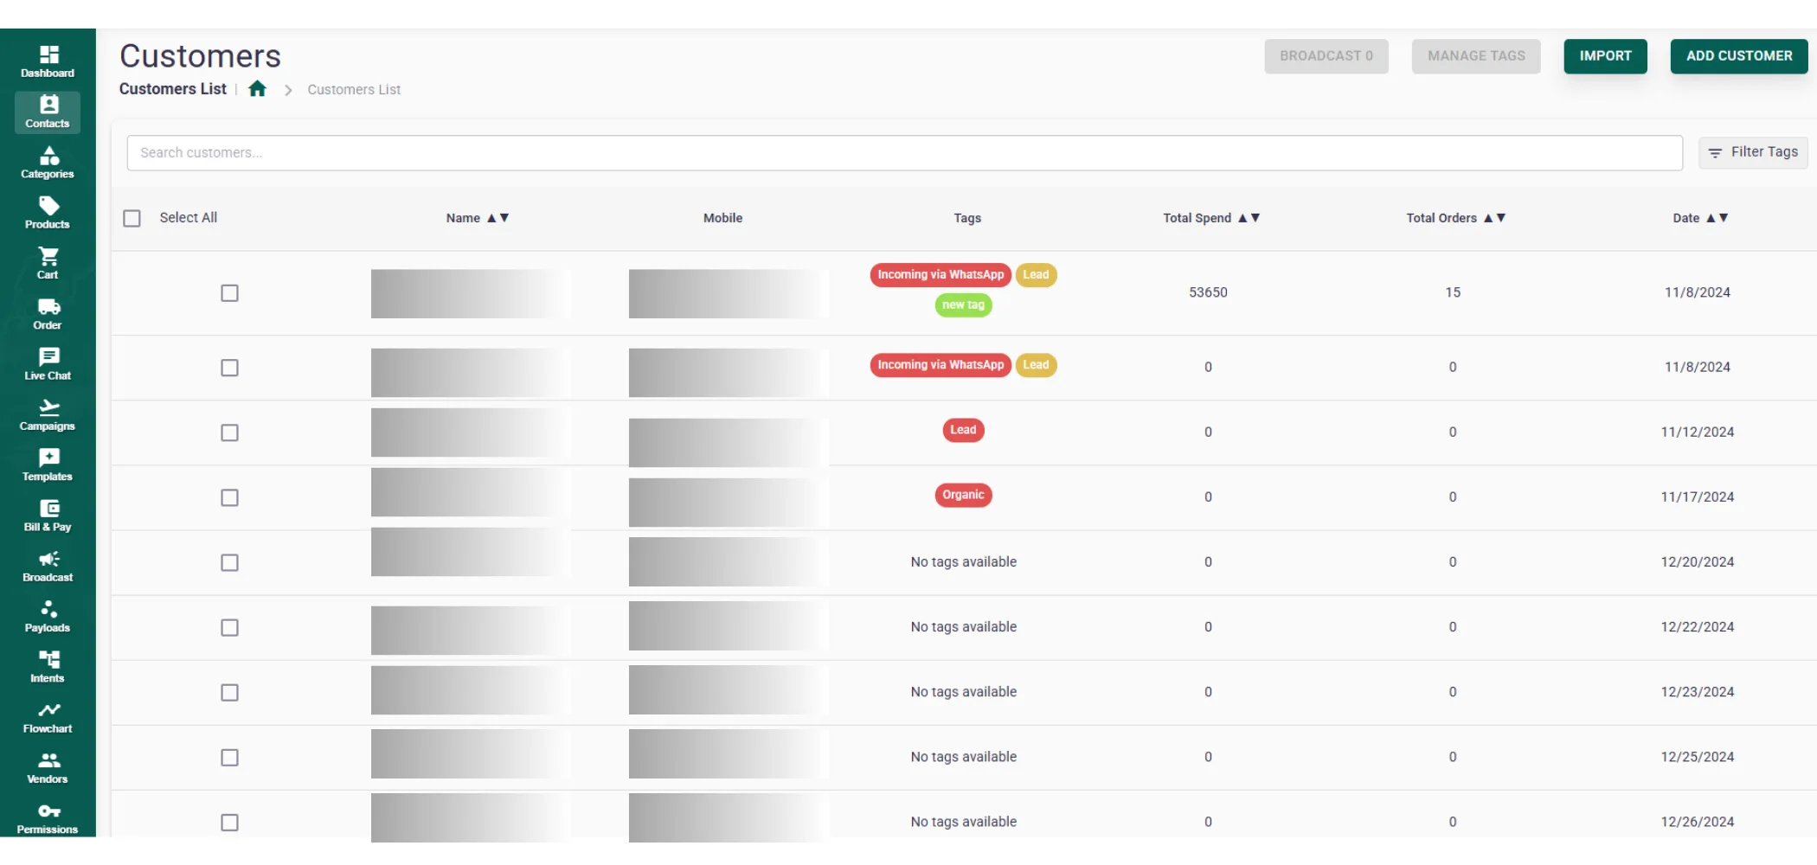Click the home icon in breadcrumb
Image resolution: width=1817 pixels, height=865 pixels.
tap(257, 88)
